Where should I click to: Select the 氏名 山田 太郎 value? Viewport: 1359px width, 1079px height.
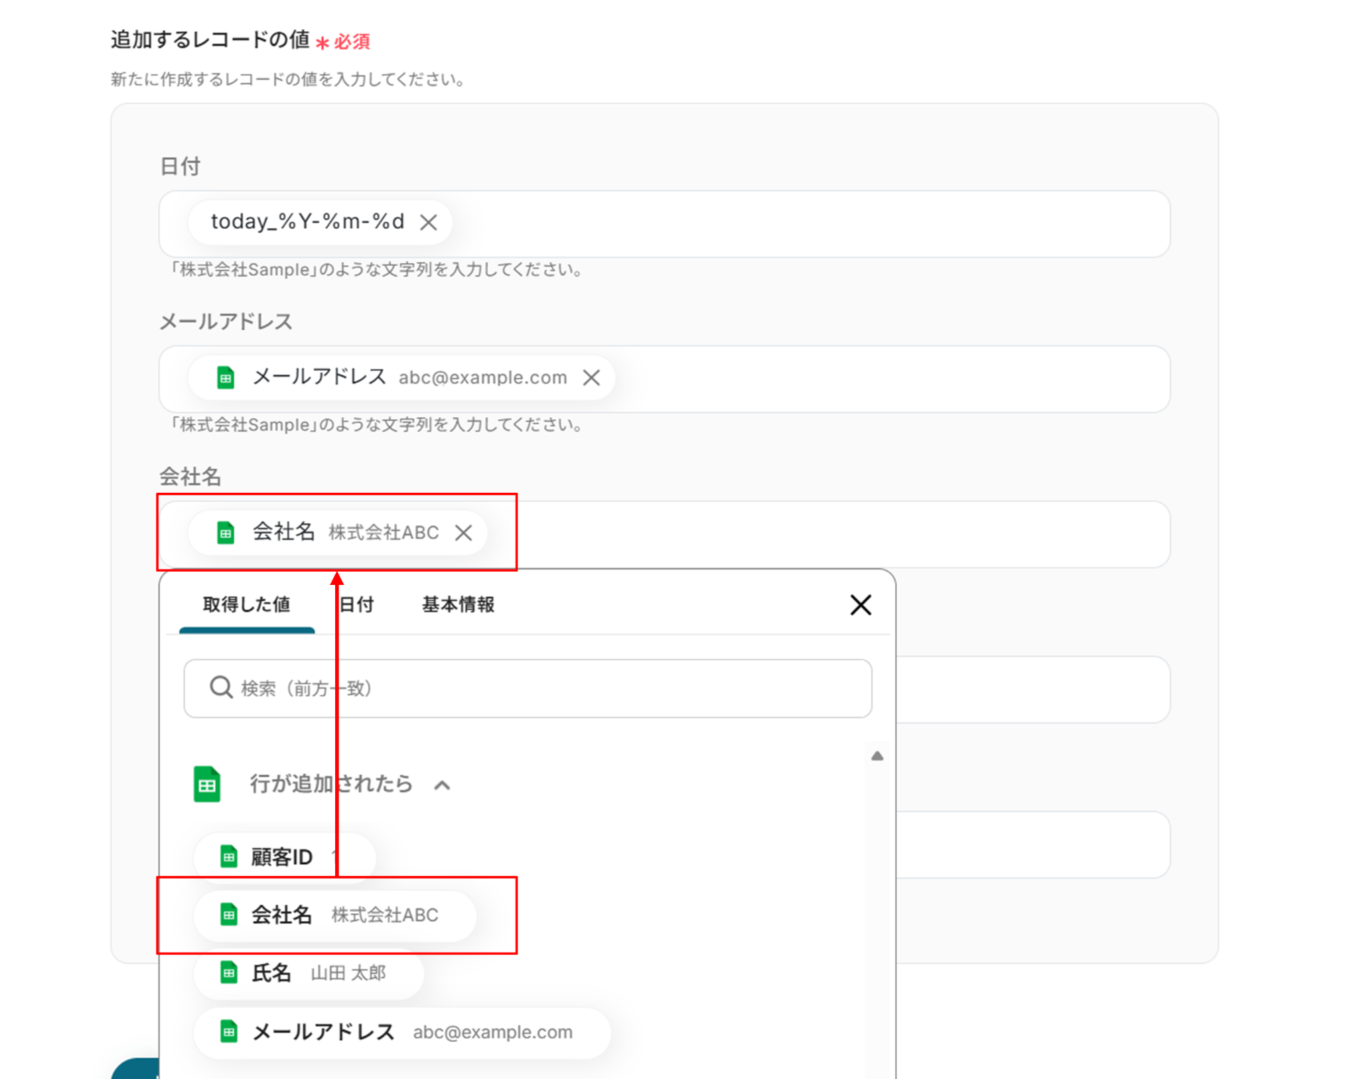[x=309, y=973]
